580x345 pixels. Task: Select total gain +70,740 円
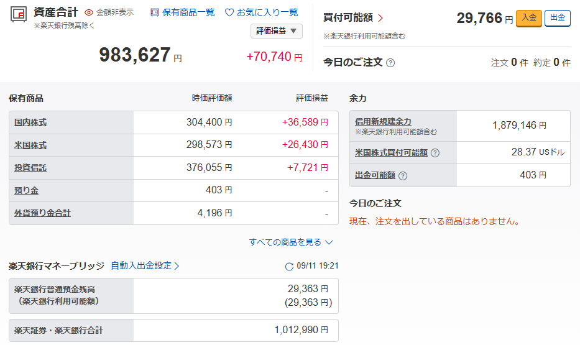[x=274, y=57]
